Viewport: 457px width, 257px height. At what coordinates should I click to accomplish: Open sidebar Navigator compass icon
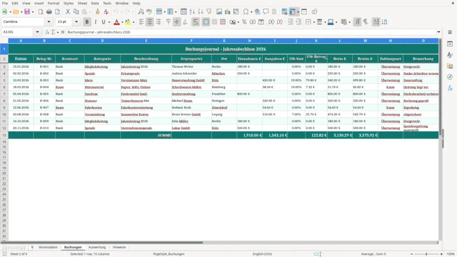point(450,77)
